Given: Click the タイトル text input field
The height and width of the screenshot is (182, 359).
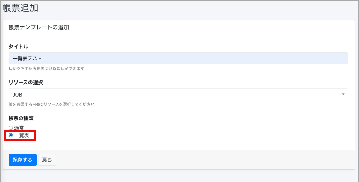Looking at the screenshot, I should (x=178, y=59).
